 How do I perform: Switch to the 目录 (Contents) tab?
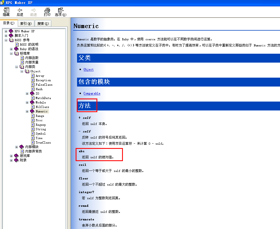9,23
